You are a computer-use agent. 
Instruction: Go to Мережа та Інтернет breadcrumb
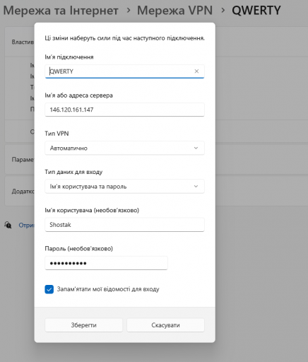[x=61, y=11]
